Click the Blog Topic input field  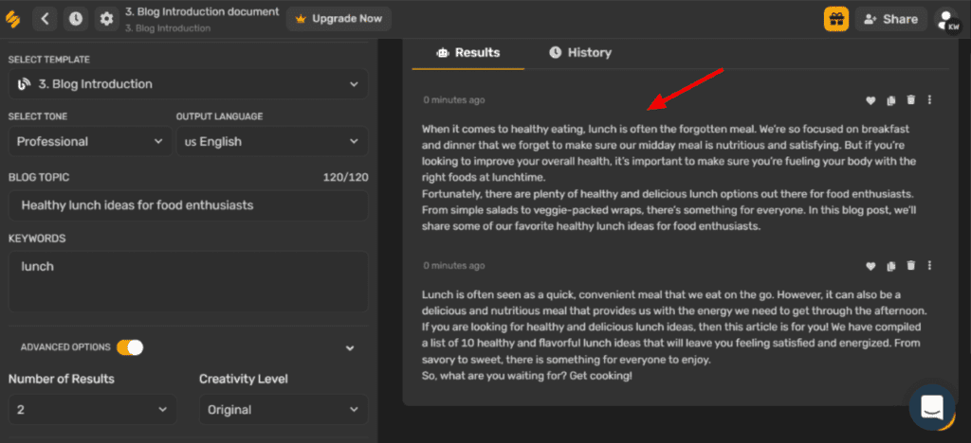point(188,204)
